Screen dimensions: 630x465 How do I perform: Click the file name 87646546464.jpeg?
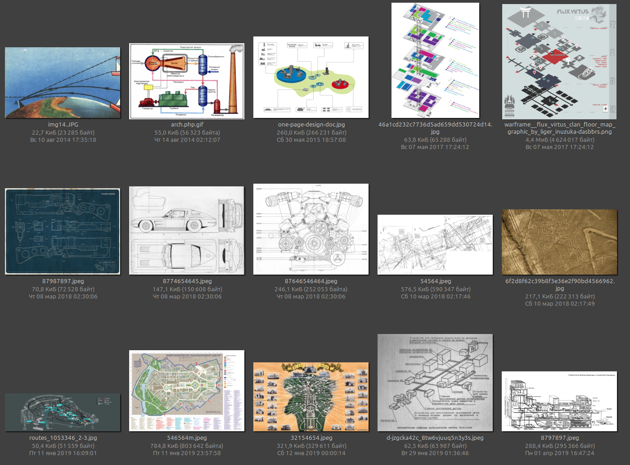[x=311, y=281]
